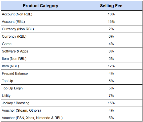Select the 8% fee for Software & Apps
The width and height of the screenshot is (143, 122).
pos(111,51)
